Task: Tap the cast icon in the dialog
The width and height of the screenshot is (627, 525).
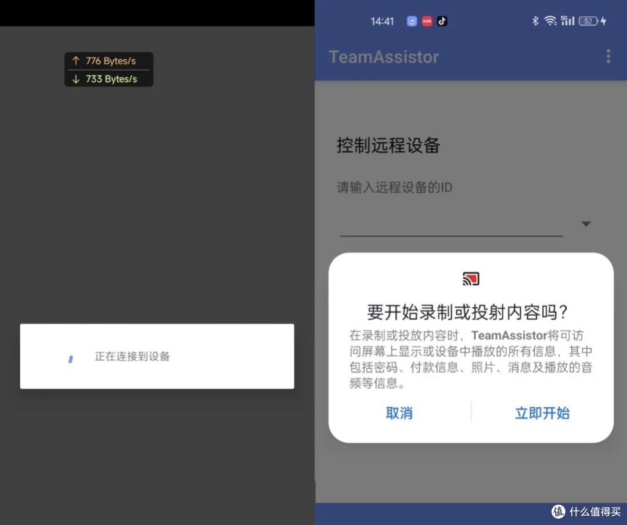Action: 471,278
